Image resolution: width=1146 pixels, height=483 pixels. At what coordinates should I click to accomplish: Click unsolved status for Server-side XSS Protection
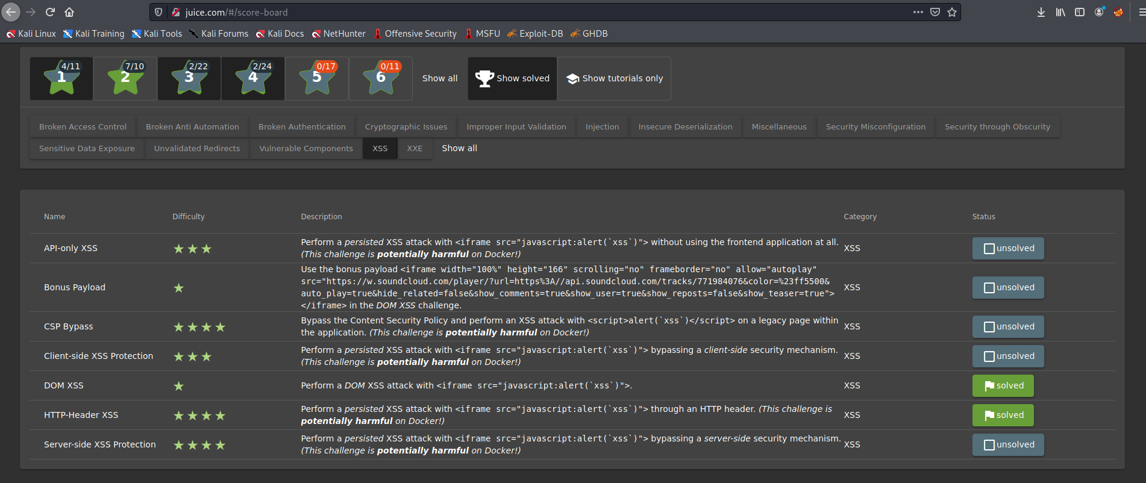coord(1008,444)
